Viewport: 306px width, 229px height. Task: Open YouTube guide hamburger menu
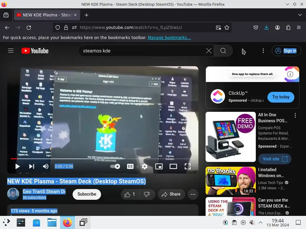coord(11,51)
